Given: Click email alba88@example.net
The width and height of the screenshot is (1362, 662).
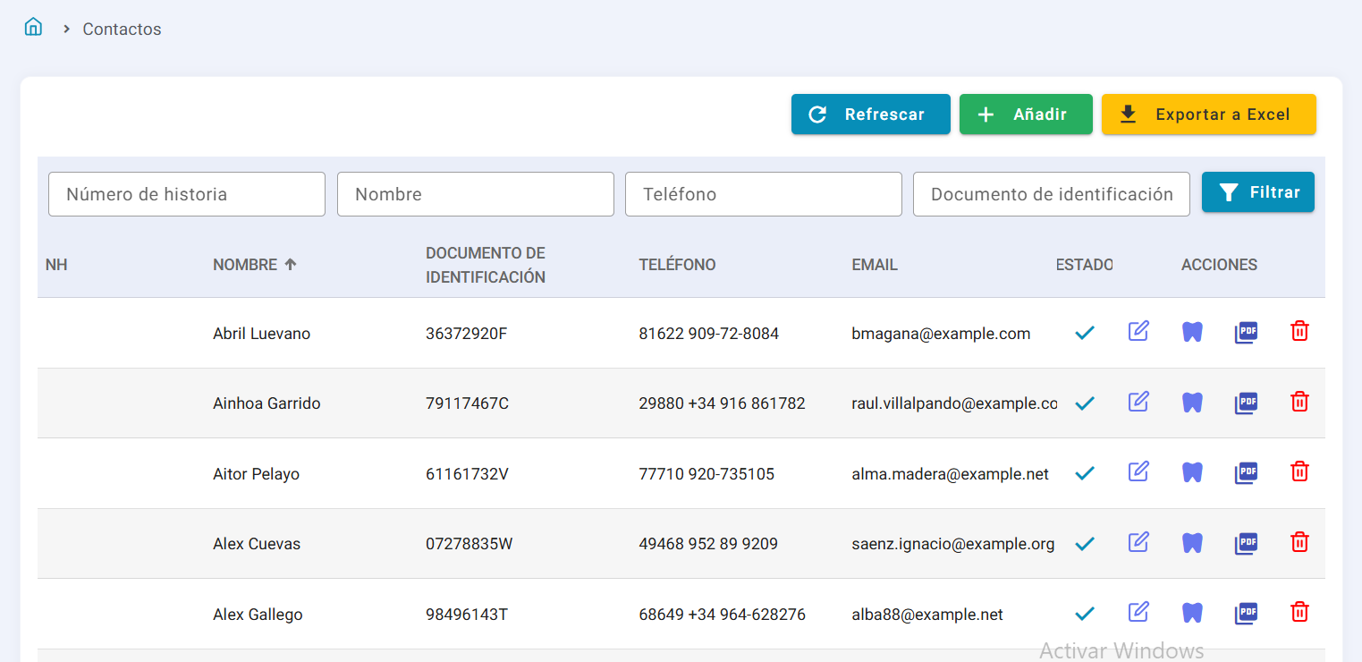Looking at the screenshot, I should [x=927, y=615].
